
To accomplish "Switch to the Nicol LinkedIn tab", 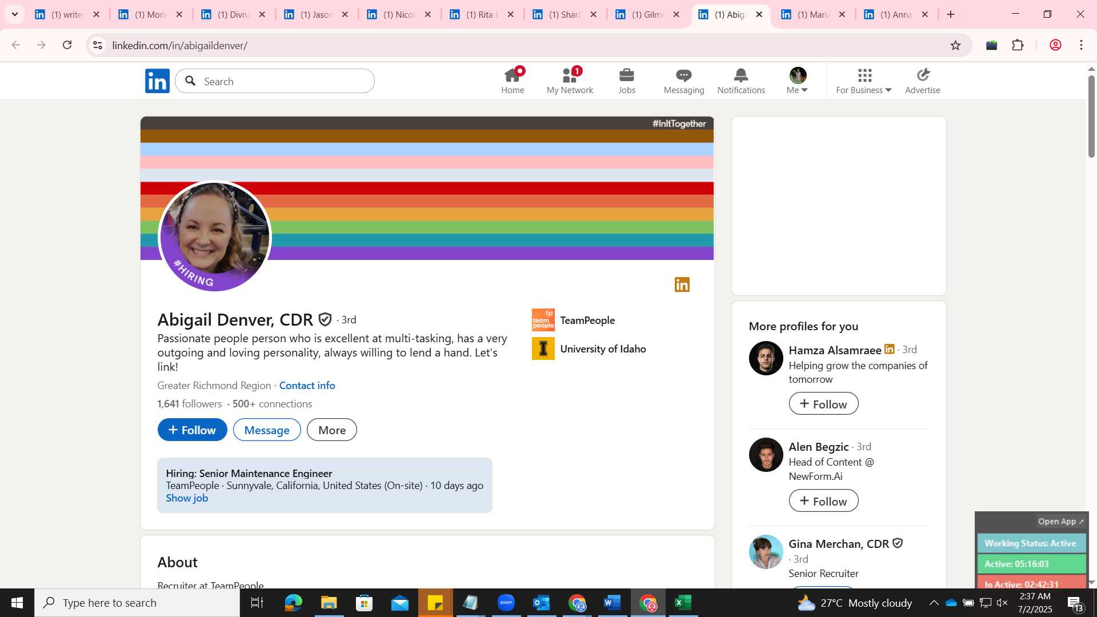I will pos(399,14).
